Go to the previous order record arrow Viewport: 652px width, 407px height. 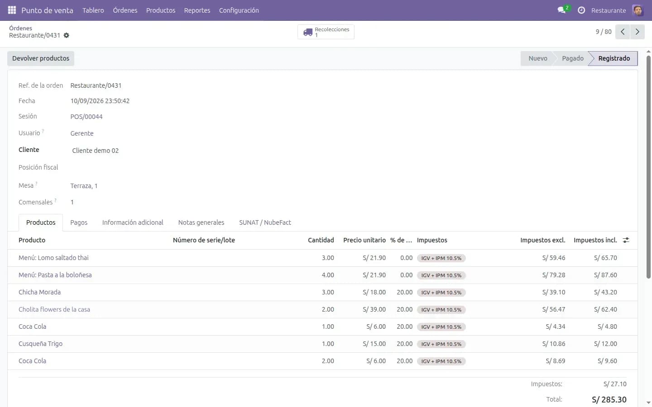coord(623,32)
